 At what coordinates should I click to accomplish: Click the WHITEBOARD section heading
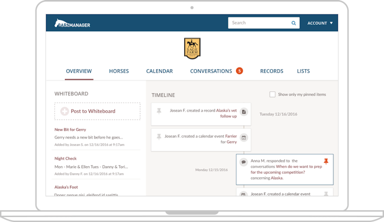click(71, 94)
